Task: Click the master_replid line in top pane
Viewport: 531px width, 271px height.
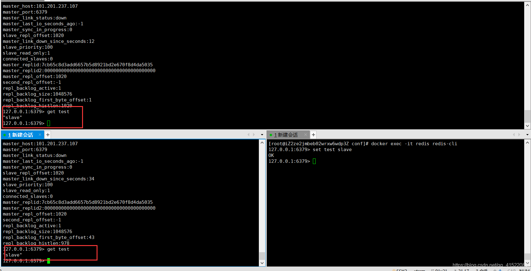Action: click(78, 65)
